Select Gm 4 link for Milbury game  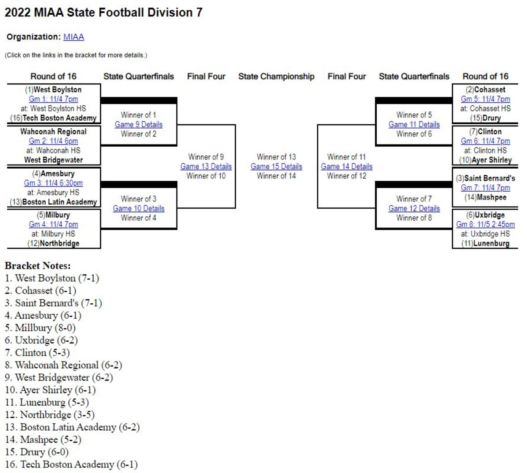pos(53,225)
